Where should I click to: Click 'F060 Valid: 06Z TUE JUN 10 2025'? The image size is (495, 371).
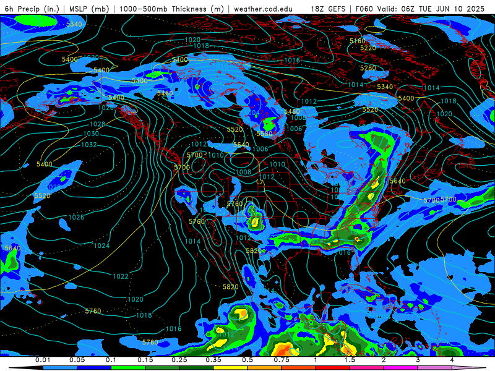420,9
